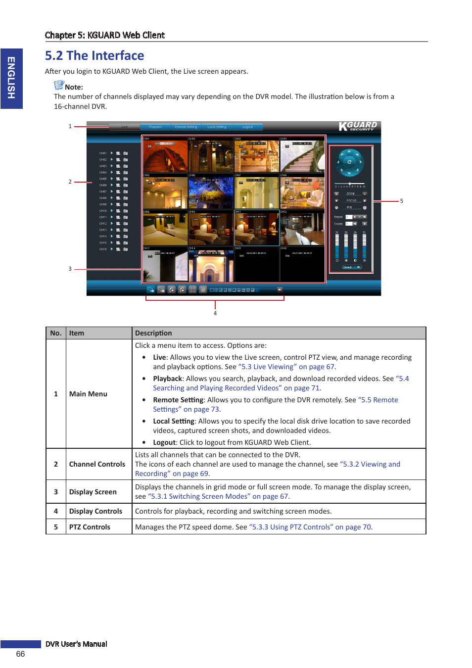The height and width of the screenshot is (668, 472).
Task: Stop cruise with the stop button
Action: click(x=365, y=224)
